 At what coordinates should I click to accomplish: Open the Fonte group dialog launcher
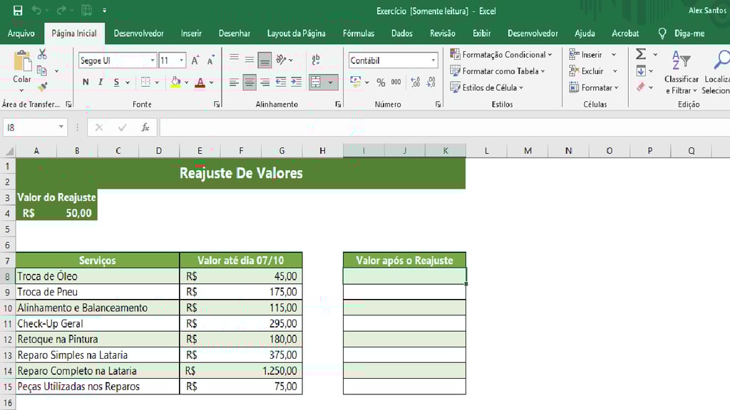pyautogui.click(x=217, y=105)
